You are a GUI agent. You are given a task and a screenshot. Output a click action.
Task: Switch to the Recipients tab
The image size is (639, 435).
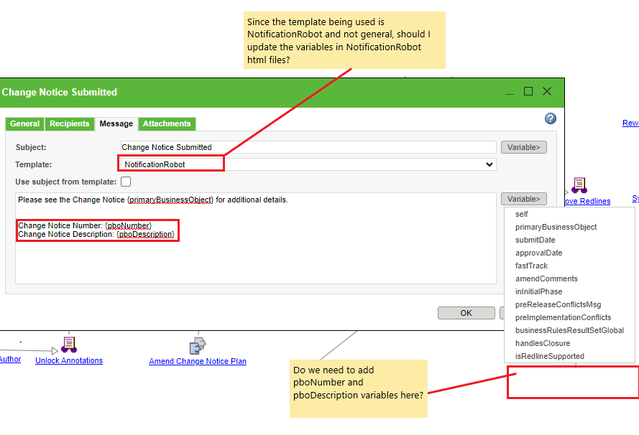69,123
